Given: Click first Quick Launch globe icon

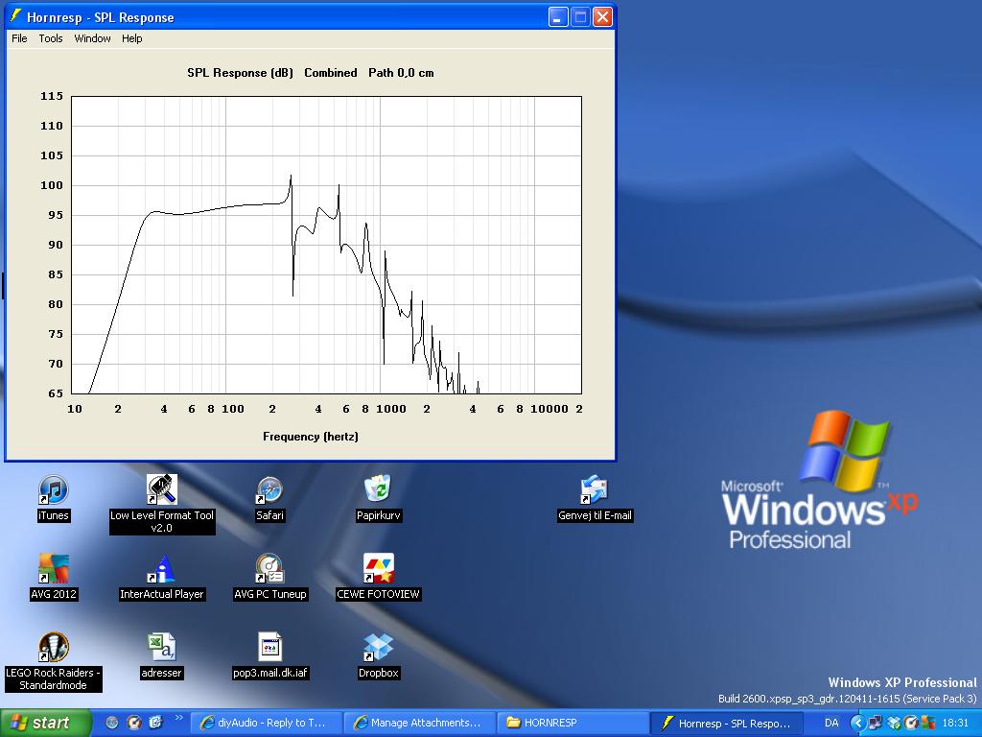Looking at the screenshot, I should (112, 724).
